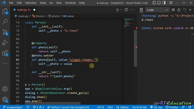Image resolution: width=194 pixels, height=109 pixels.
Task: Select Python: Current File debug configuration
Action: [x=68, y=107]
